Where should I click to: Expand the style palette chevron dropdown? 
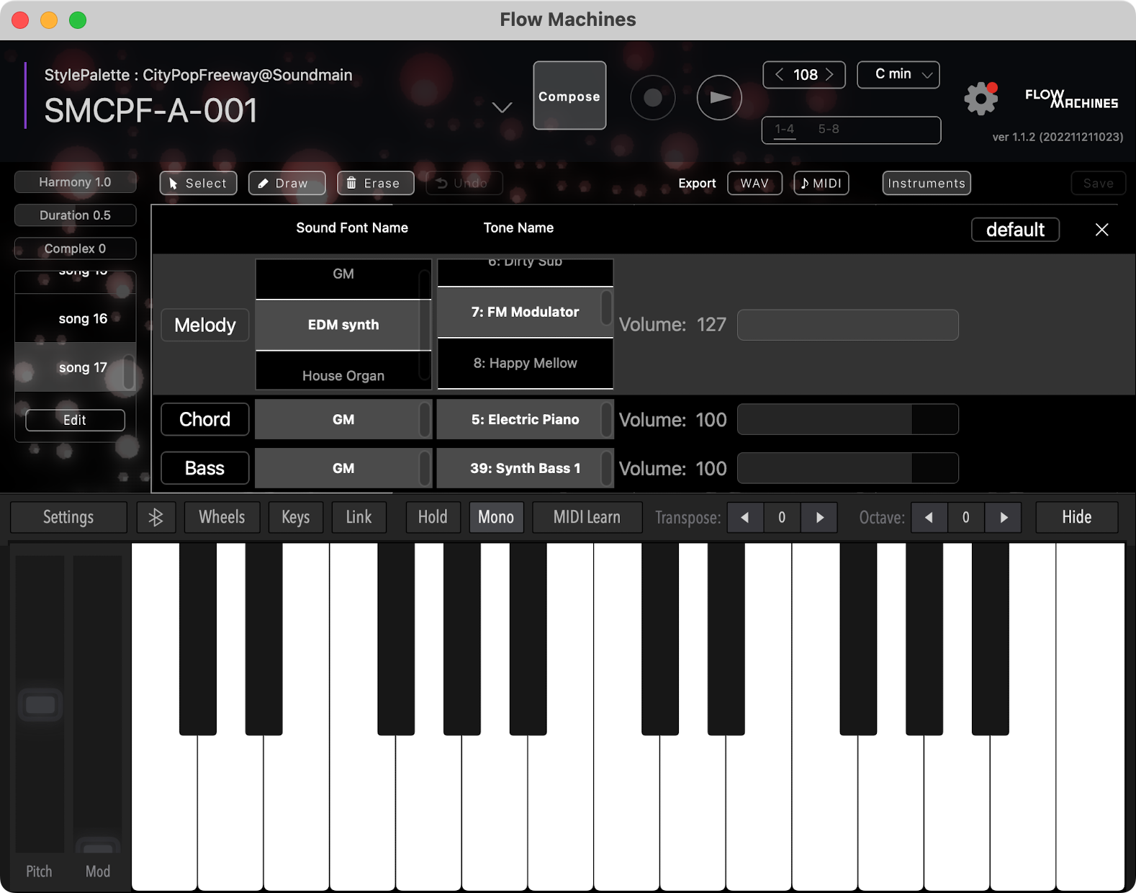point(502,107)
